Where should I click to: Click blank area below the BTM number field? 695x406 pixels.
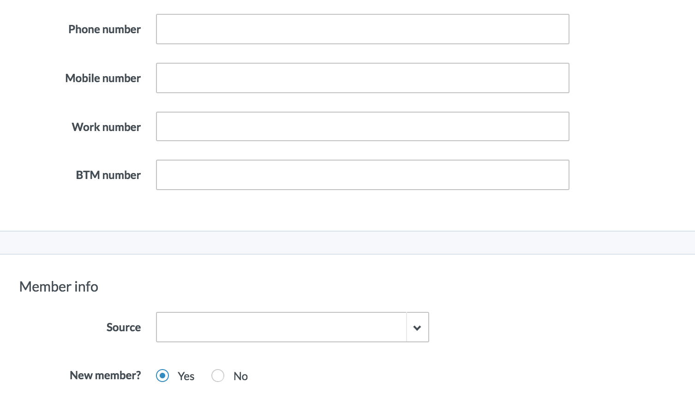362,210
